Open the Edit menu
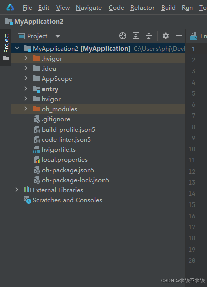Screen dimensions: 207x287 click(x=44, y=8)
